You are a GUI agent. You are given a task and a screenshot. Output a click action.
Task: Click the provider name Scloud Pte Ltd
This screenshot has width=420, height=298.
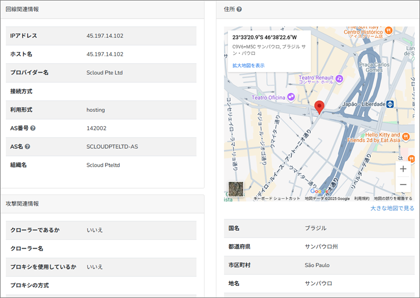point(104,73)
